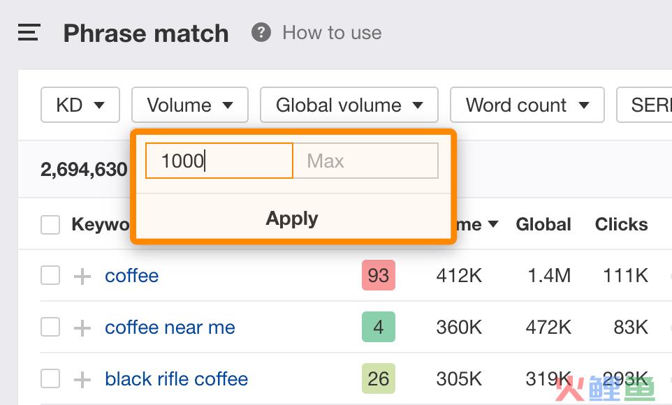Screen dimensions: 672x405
Task: Add coffee near me using plus icon
Action: click(82, 328)
